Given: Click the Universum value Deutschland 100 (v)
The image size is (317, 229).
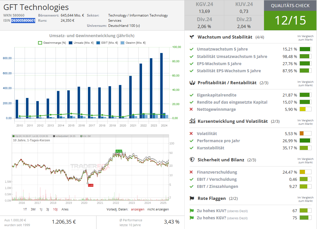Looking at the screenshot, I should (124, 26).
